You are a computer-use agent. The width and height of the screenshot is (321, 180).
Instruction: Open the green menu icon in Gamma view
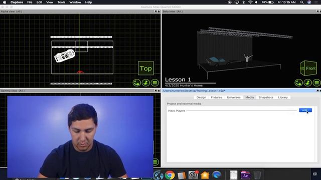click(x=155, y=162)
